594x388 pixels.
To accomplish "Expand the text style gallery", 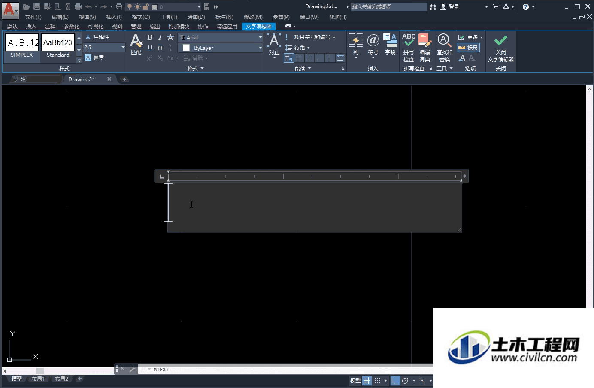I will (79, 60).
